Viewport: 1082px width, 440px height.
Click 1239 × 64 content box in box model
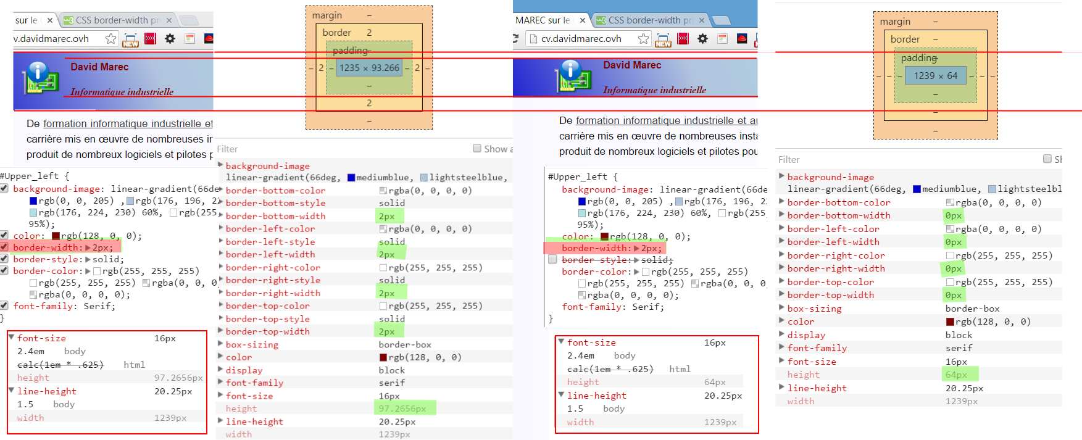(935, 76)
